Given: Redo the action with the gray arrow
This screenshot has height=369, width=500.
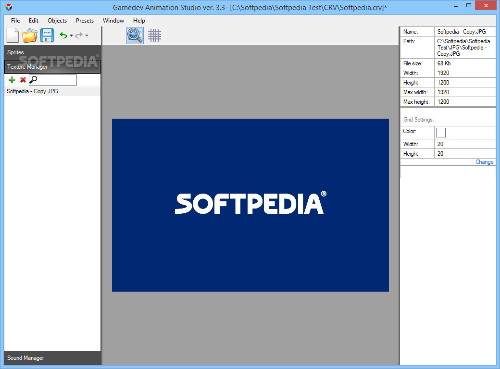Looking at the screenshot, I should tap(79, 36).
